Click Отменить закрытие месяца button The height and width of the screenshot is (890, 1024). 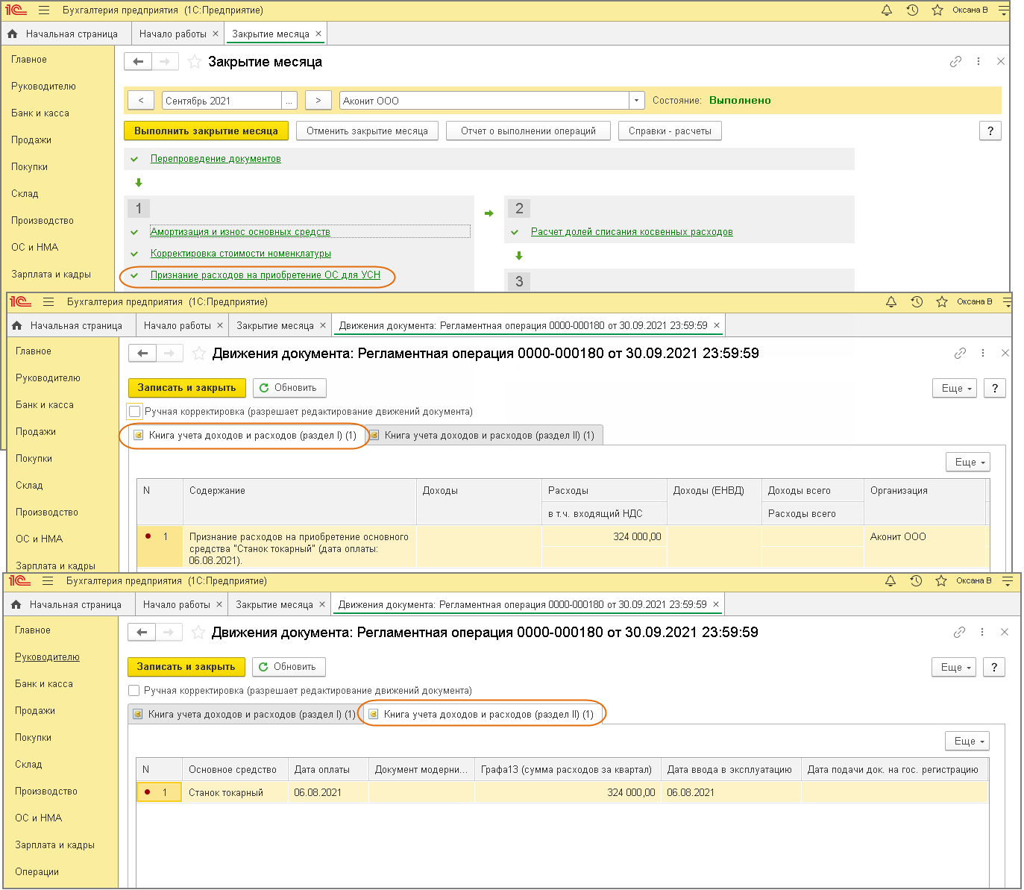pyautogui.click(x=368, y=131)
